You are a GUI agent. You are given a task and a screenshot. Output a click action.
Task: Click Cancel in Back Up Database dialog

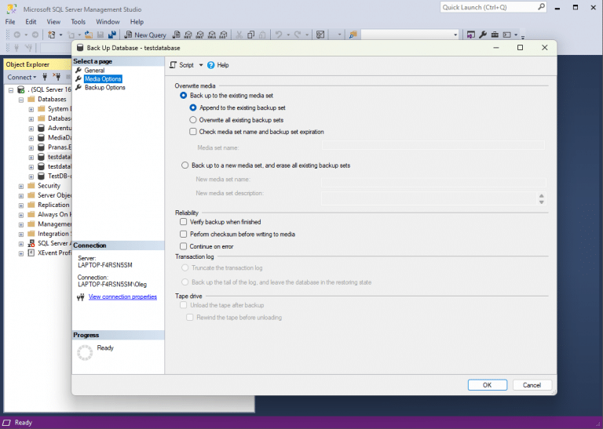[532, 385]
